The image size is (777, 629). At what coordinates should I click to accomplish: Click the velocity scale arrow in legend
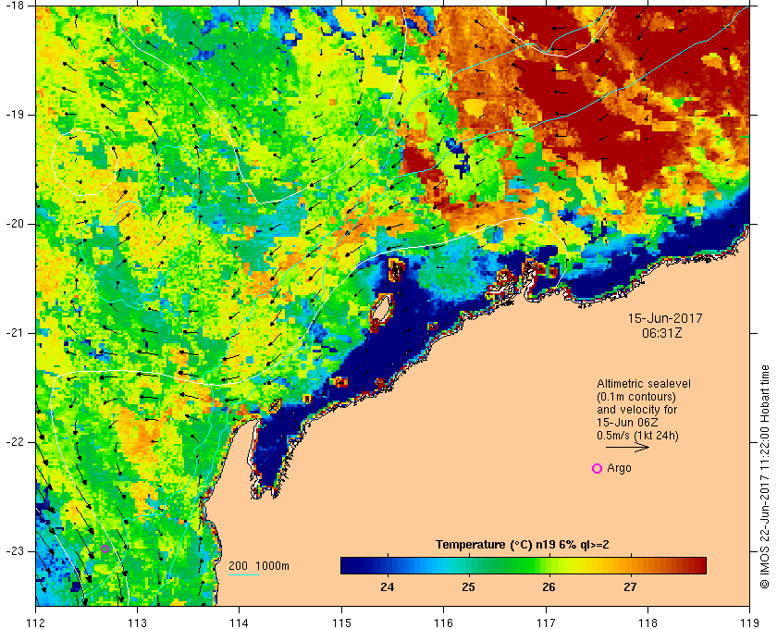[627, 447]
